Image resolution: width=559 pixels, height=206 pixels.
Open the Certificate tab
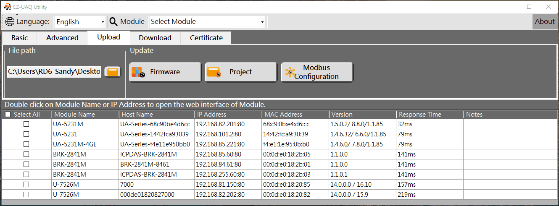[x=206, y=38]
